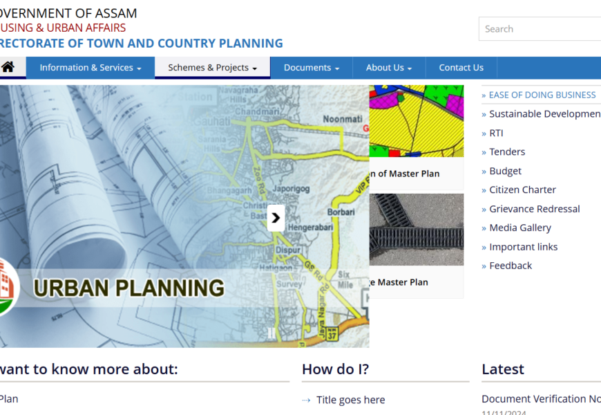This screenshot has height=415, width=601.
Task: Open the Media Gallery
Action: [519, 228]
